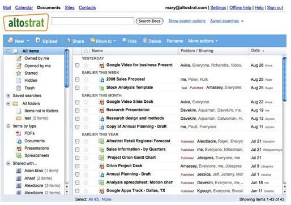Click the Hidden page icon in sidebar
The image size is (291, 205).
19,81
